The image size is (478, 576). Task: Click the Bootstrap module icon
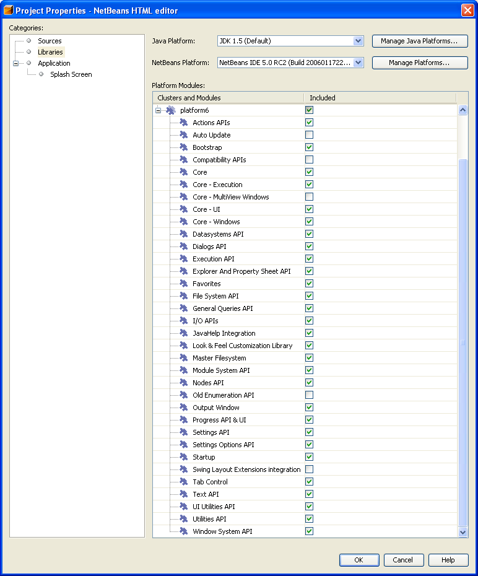tap(183, 147)
